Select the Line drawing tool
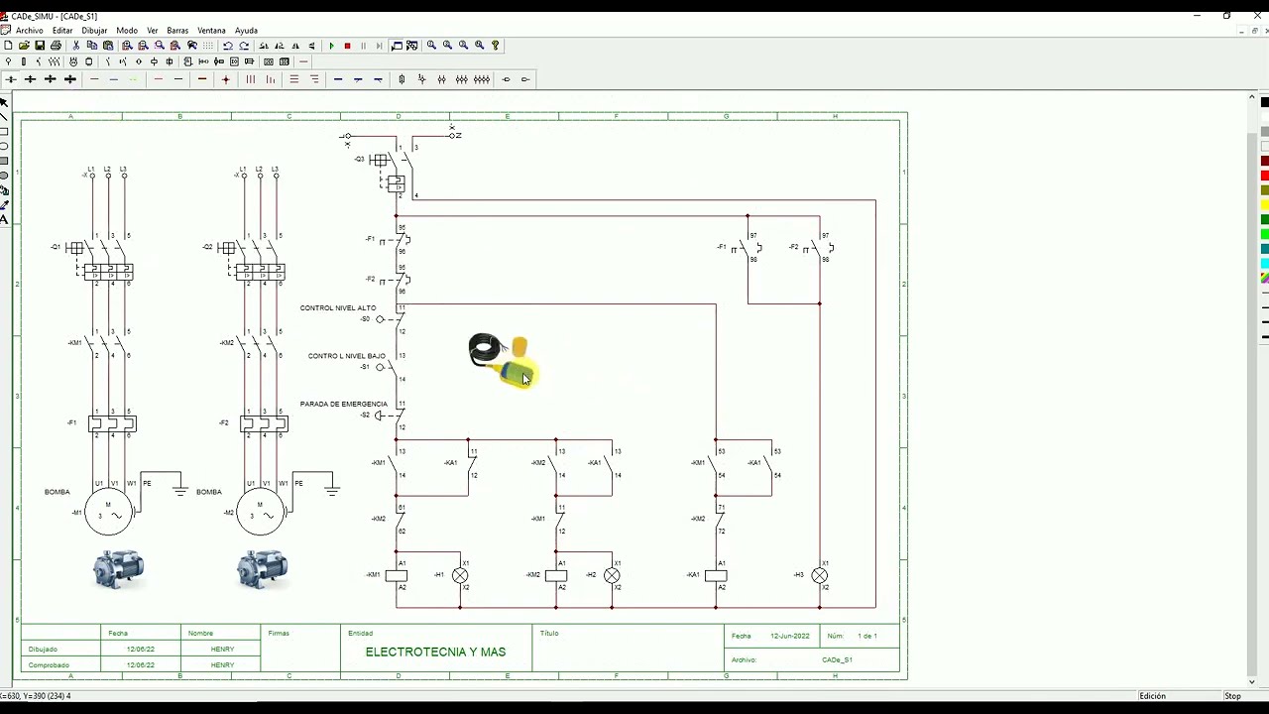Viewport: 1269px width, 714px height. point(4,117)
